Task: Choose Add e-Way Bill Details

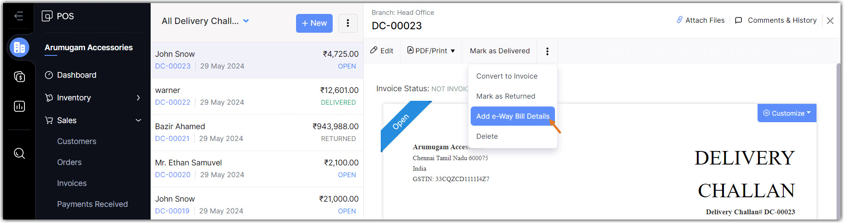Action: 512,116
